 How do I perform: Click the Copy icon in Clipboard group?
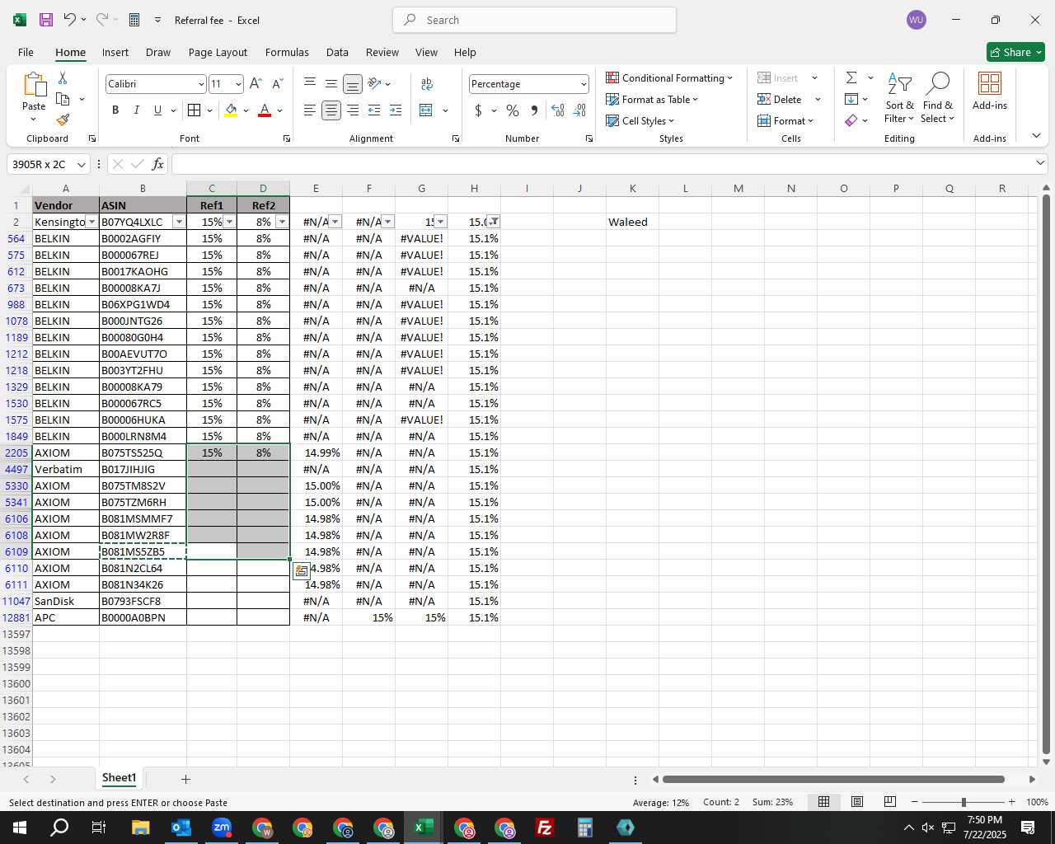click(x=63, y=99)
